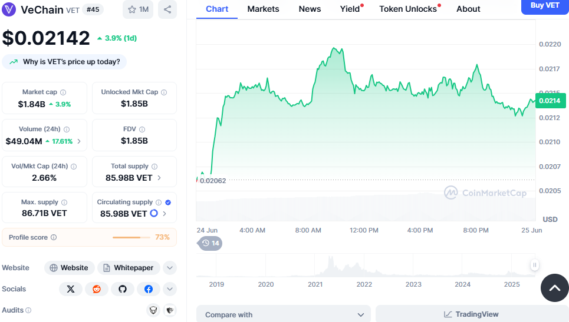Expand Circulating supply details arrow
The image size is (569, 322).
point(165,214)
